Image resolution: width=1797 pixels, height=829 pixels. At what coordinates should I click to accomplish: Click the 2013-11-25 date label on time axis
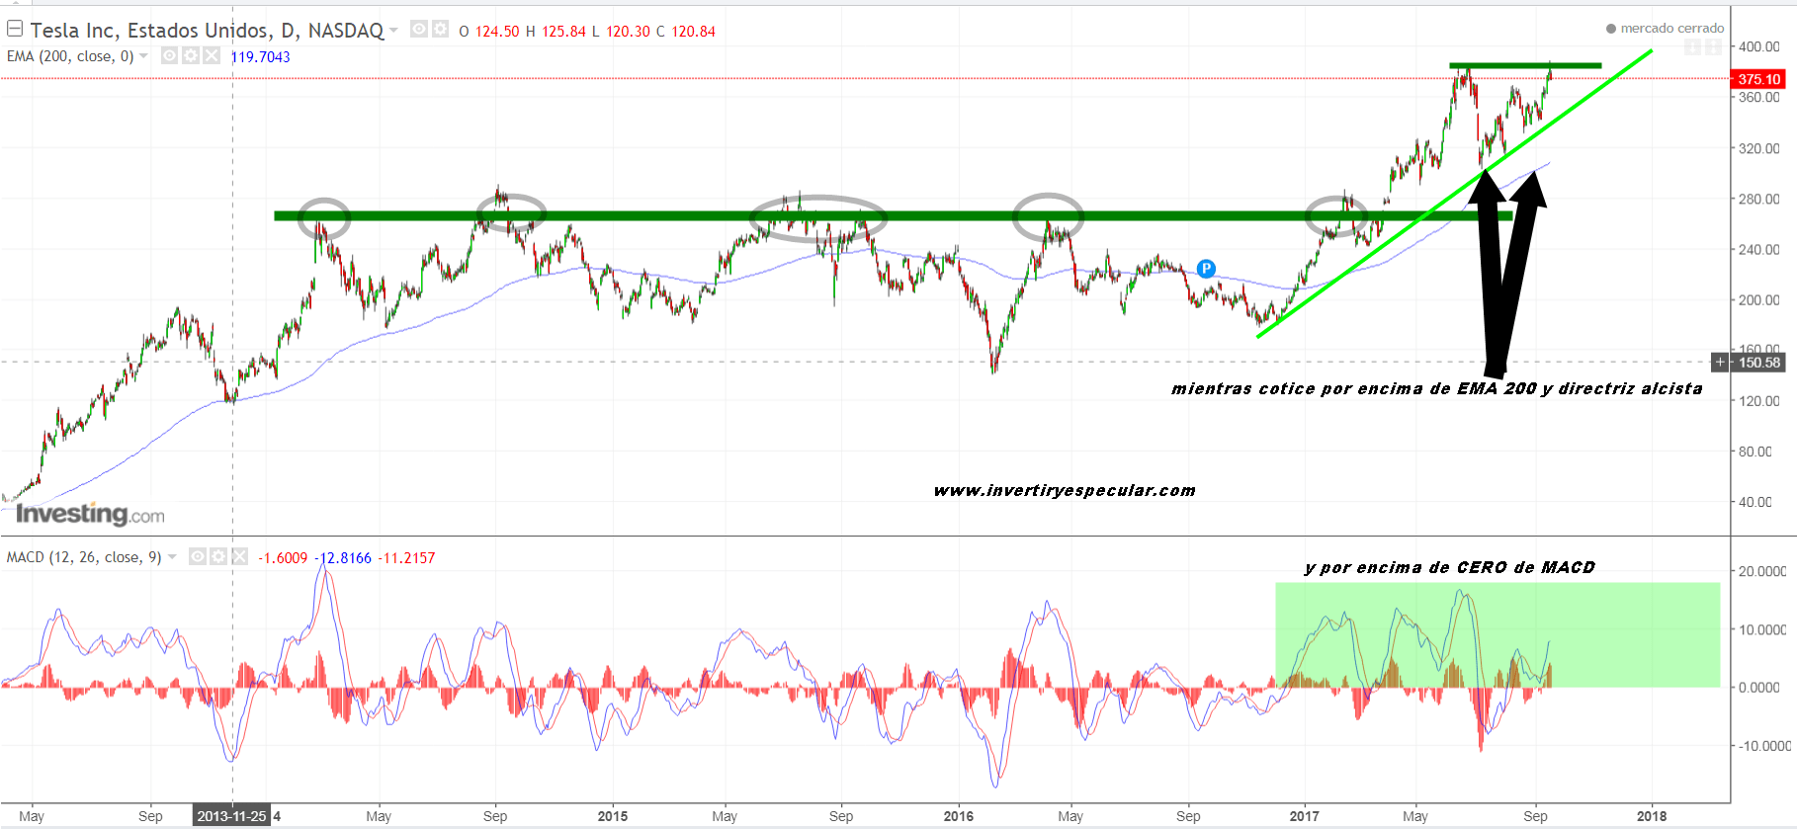[231, 816]
